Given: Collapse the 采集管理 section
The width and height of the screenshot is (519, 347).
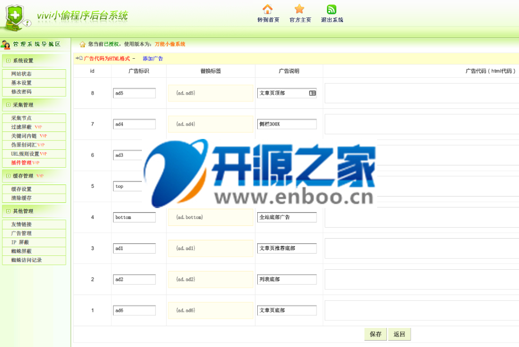Looking at the screenshot, I should 8,105.
